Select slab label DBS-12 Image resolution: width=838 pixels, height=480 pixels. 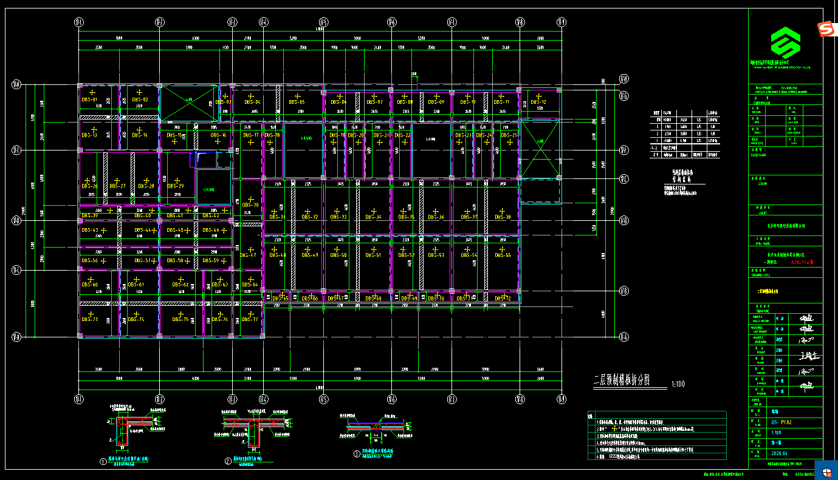click(x=538, y=102)
